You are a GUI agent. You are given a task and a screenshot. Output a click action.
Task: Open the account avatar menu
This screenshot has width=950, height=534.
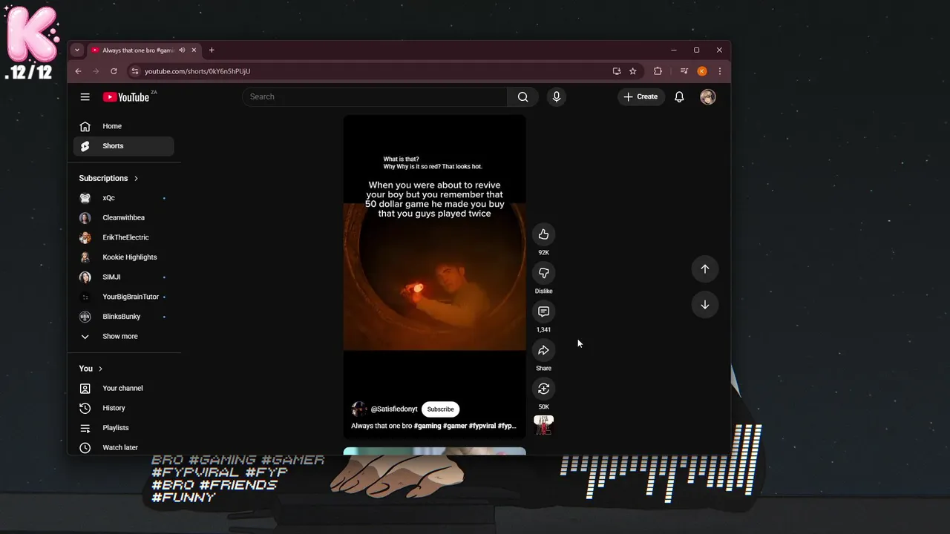[x=708, y=97]
